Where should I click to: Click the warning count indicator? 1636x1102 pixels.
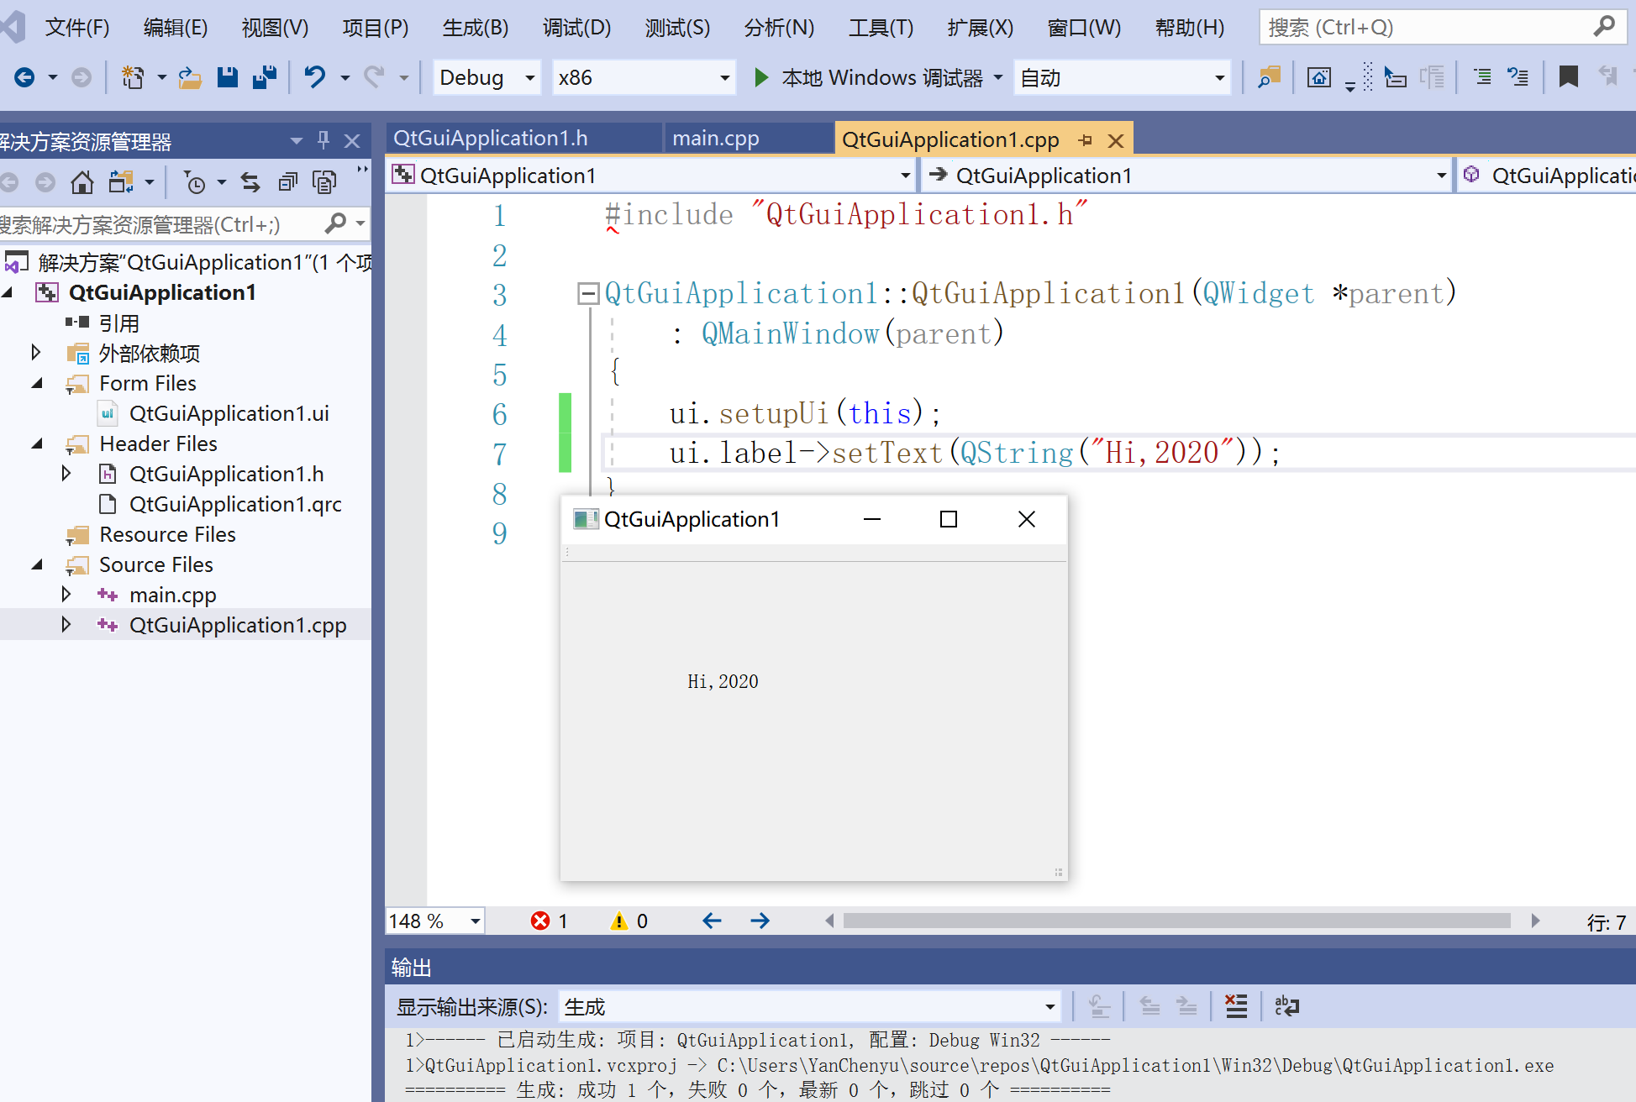pyautogui.click(x=628, y=921)
